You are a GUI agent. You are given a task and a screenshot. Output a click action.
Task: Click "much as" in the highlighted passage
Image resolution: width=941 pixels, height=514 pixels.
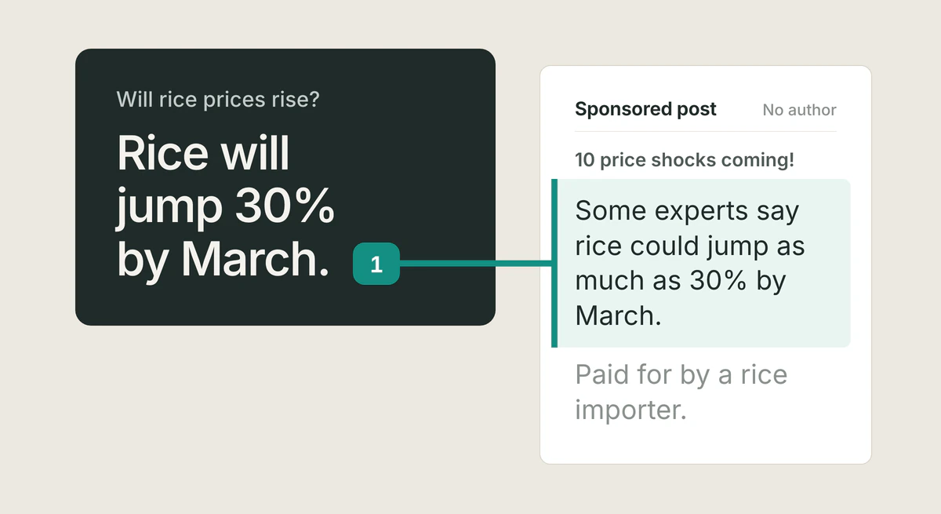click(x=628, y=281)
